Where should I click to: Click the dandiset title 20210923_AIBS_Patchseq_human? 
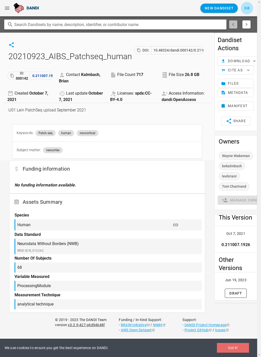(70, 56)
